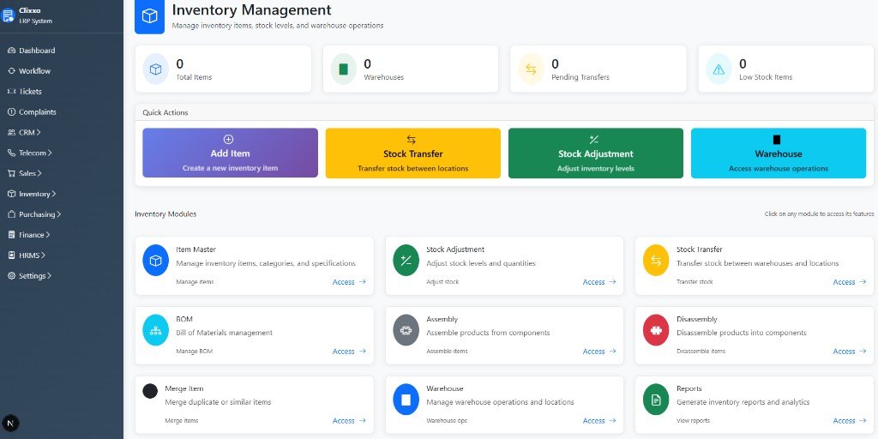This screenshot has height=439, width=878.
Task: Open Access link for Merge Item
Action: (349, 421)
